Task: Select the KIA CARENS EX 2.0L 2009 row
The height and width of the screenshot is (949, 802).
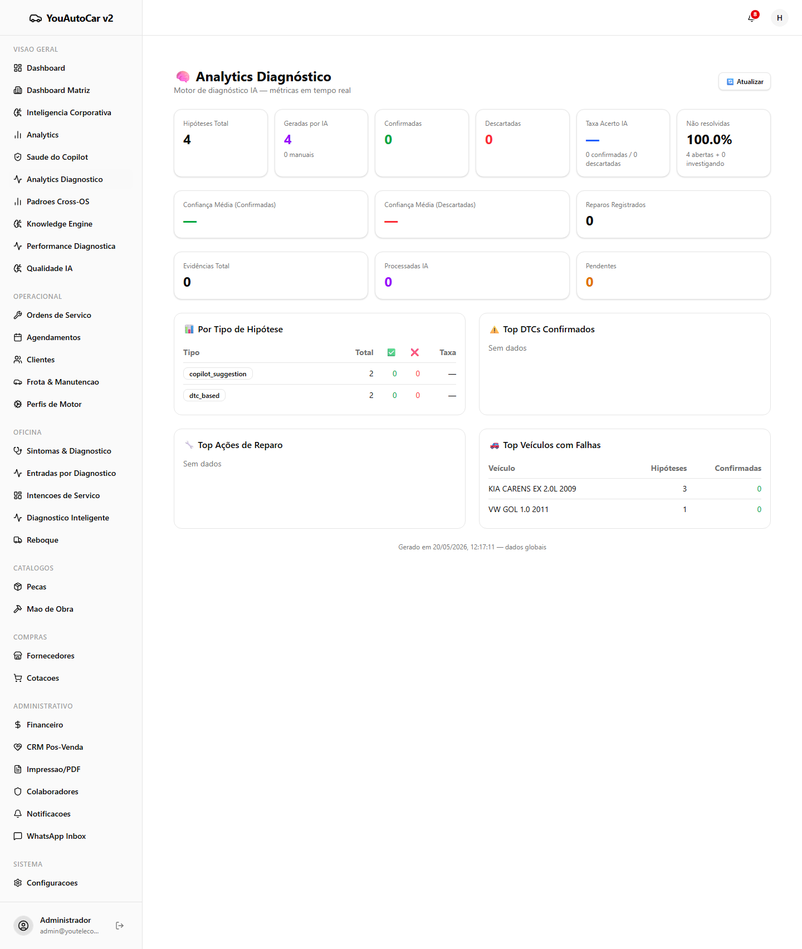Action: (x=625, y=489)
